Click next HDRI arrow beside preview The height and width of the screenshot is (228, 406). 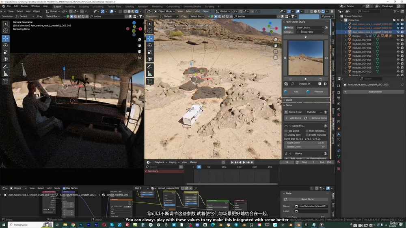coord(326,58)
